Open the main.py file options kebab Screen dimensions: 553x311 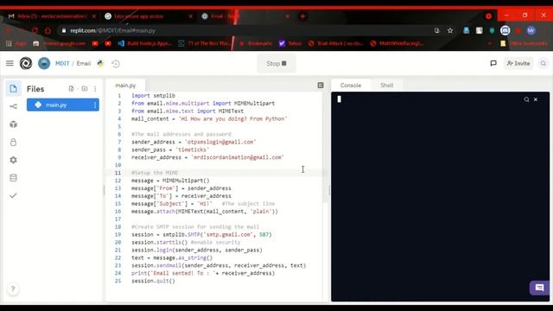pos(95,105)
